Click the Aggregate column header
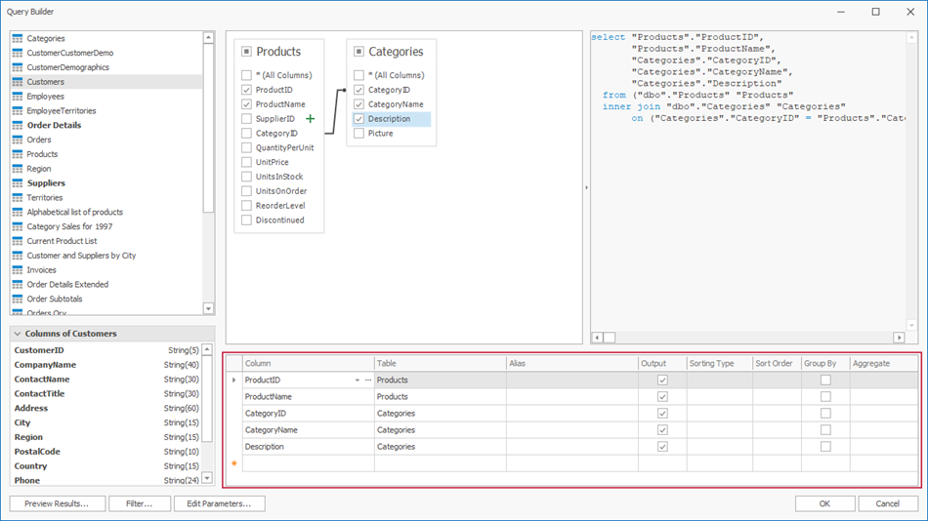 point(882,363)
